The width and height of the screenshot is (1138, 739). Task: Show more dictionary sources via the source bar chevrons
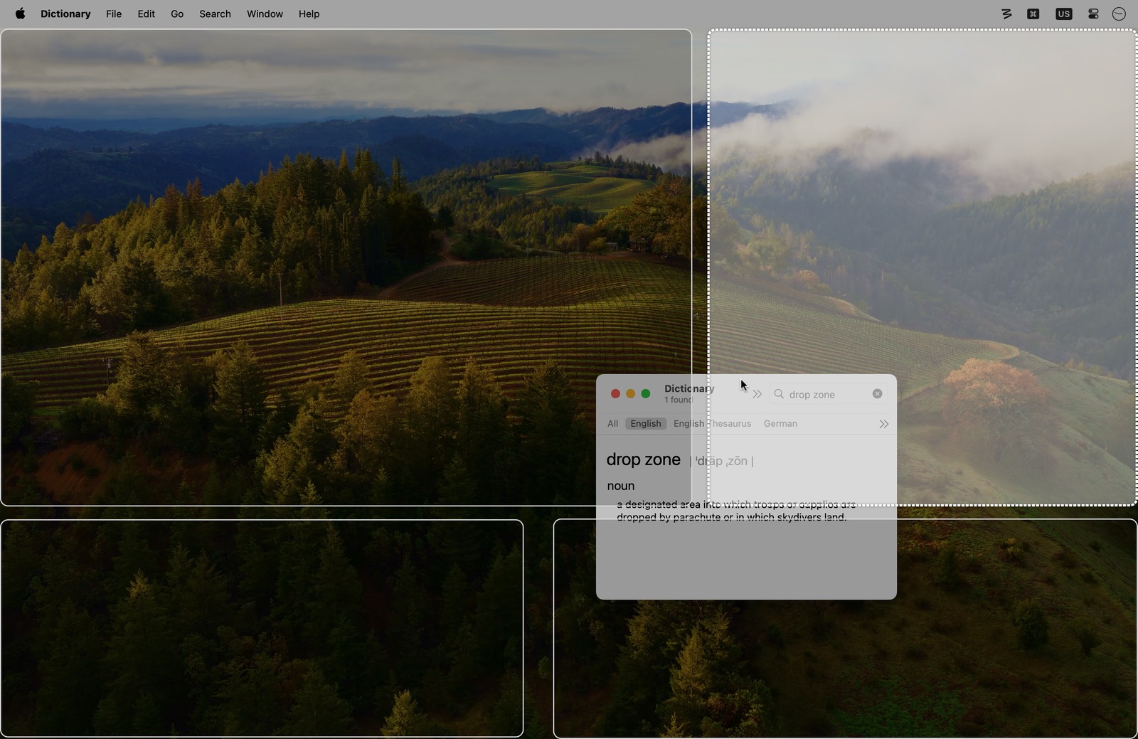click(883, 424)
